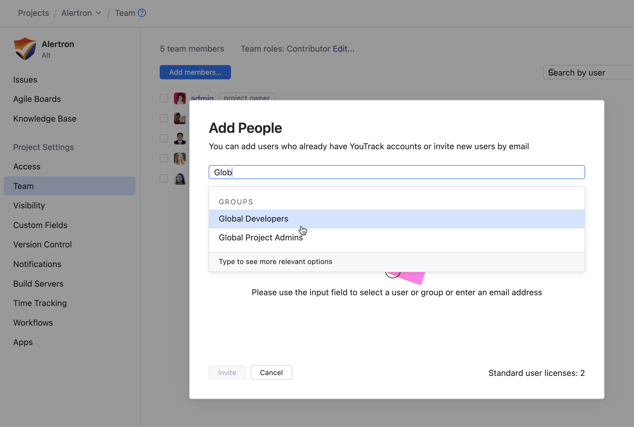Open the Knowledge Base section

[45, 119]
